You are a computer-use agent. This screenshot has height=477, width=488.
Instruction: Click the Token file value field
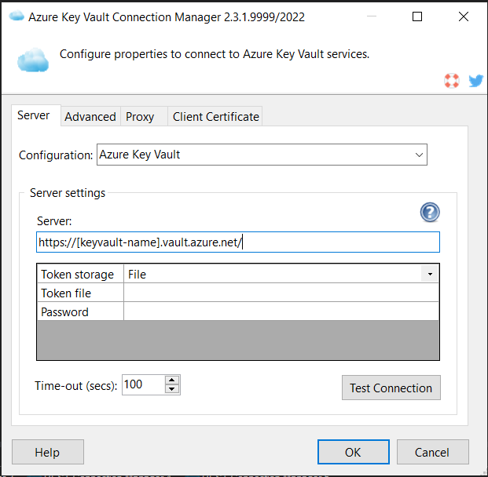(281, 293)
